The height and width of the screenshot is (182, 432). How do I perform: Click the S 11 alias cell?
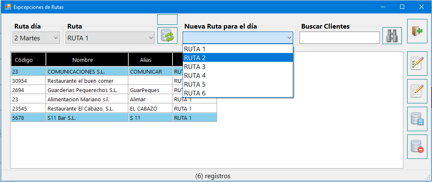pos(151,118)
